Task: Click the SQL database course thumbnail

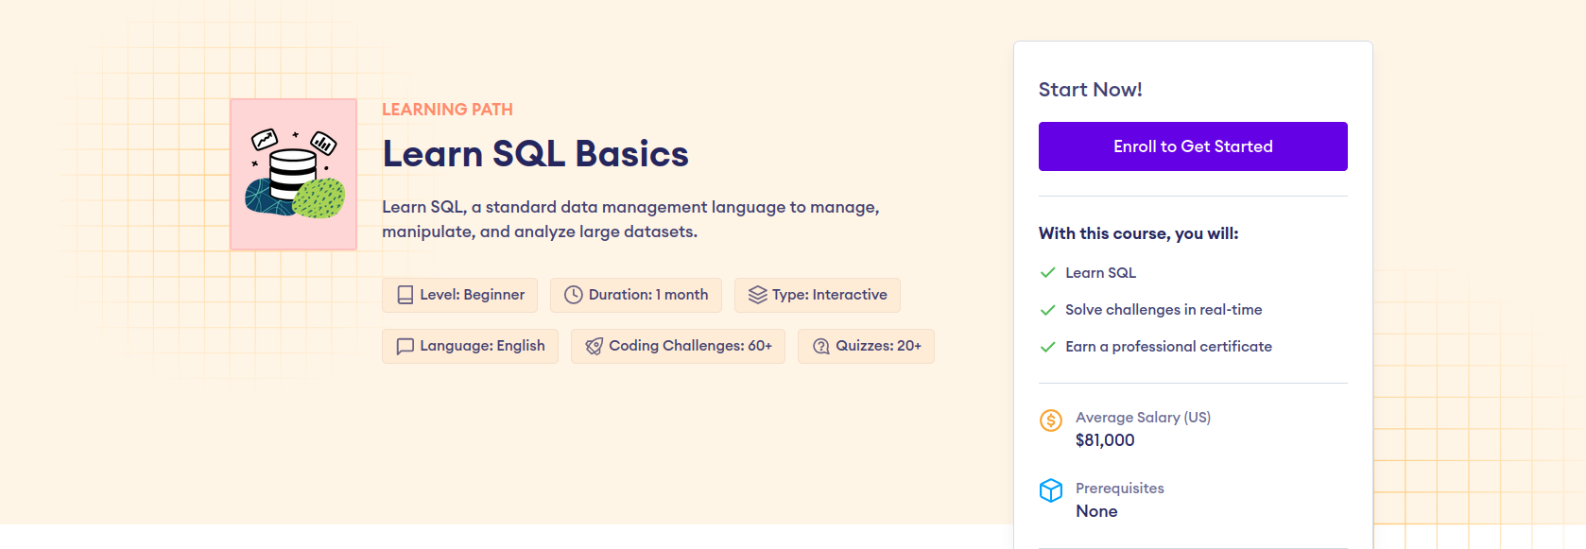Action: tap(294, 174)
